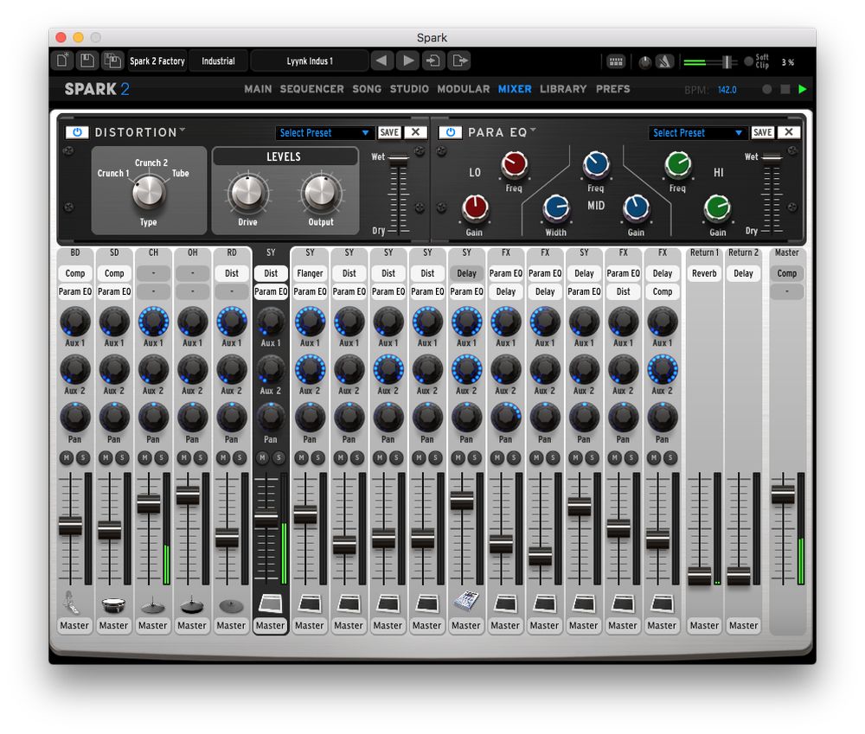Click SAVE button for Distortion preset
865x734 pixels.
[x=389, y=132]
